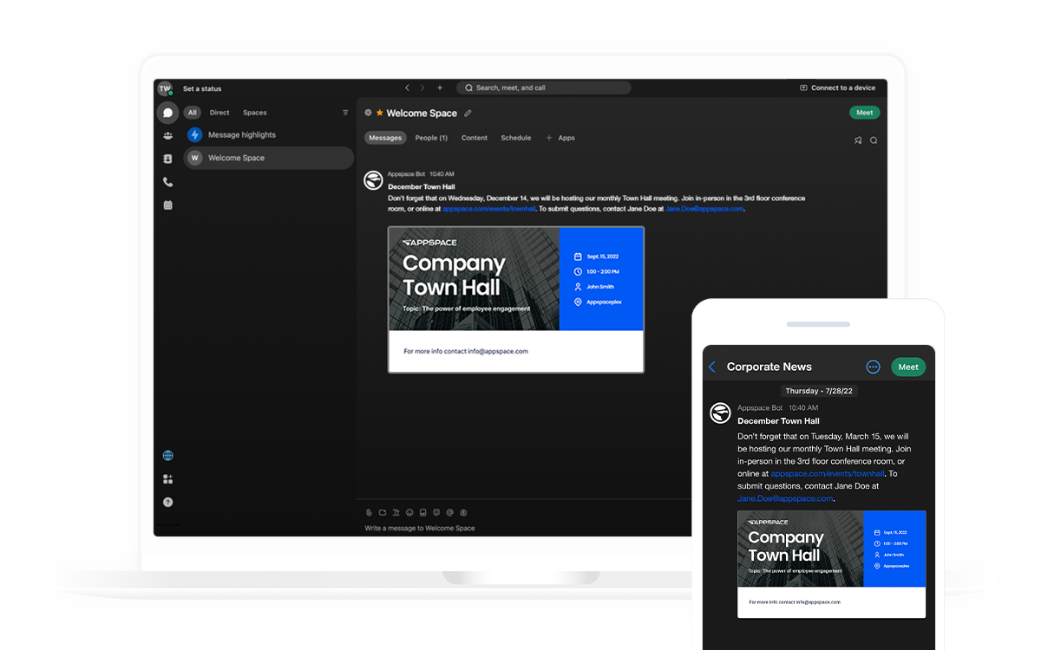The width and height of the screenshot is (1041, 650).
Task: Go back with the left arrow
Action: click(x=407, y=88)
